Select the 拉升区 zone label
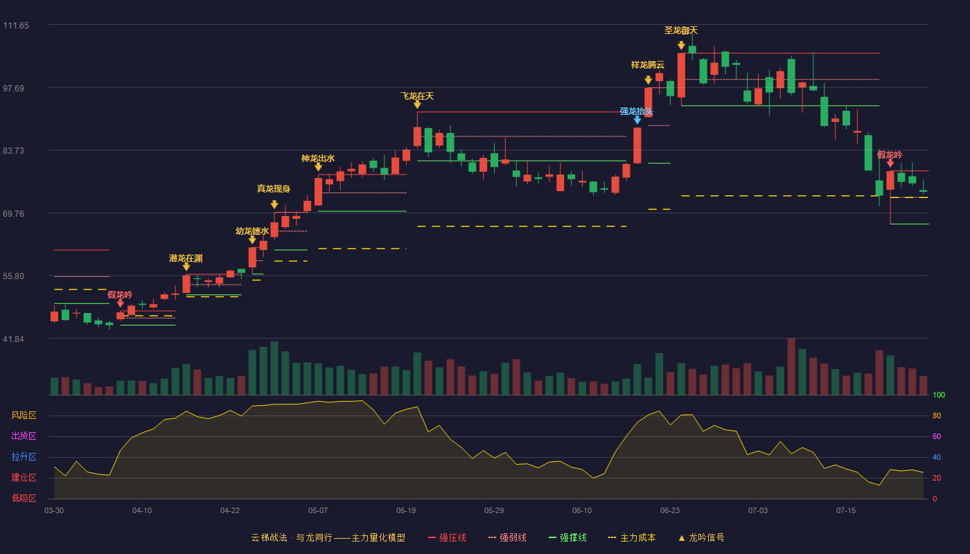The width and height of the screenshot is (970, 554). 24,457
